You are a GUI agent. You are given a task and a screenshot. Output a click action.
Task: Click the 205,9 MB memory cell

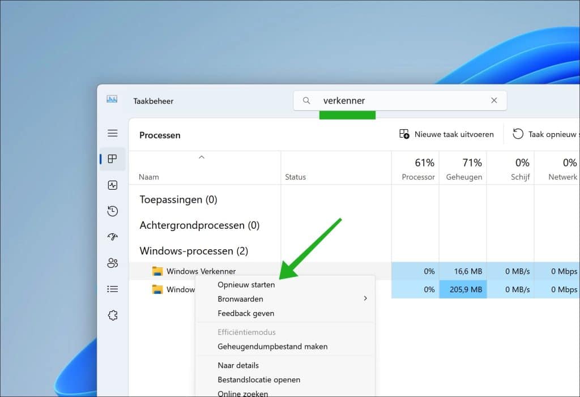[463, 289]
